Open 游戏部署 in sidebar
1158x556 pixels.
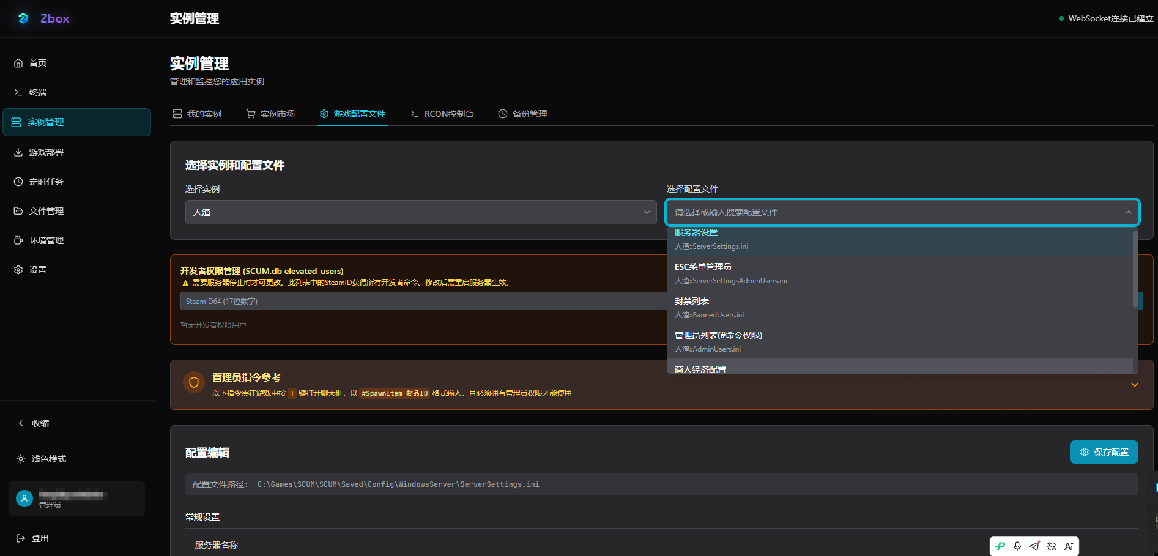(x=76, y=152)
